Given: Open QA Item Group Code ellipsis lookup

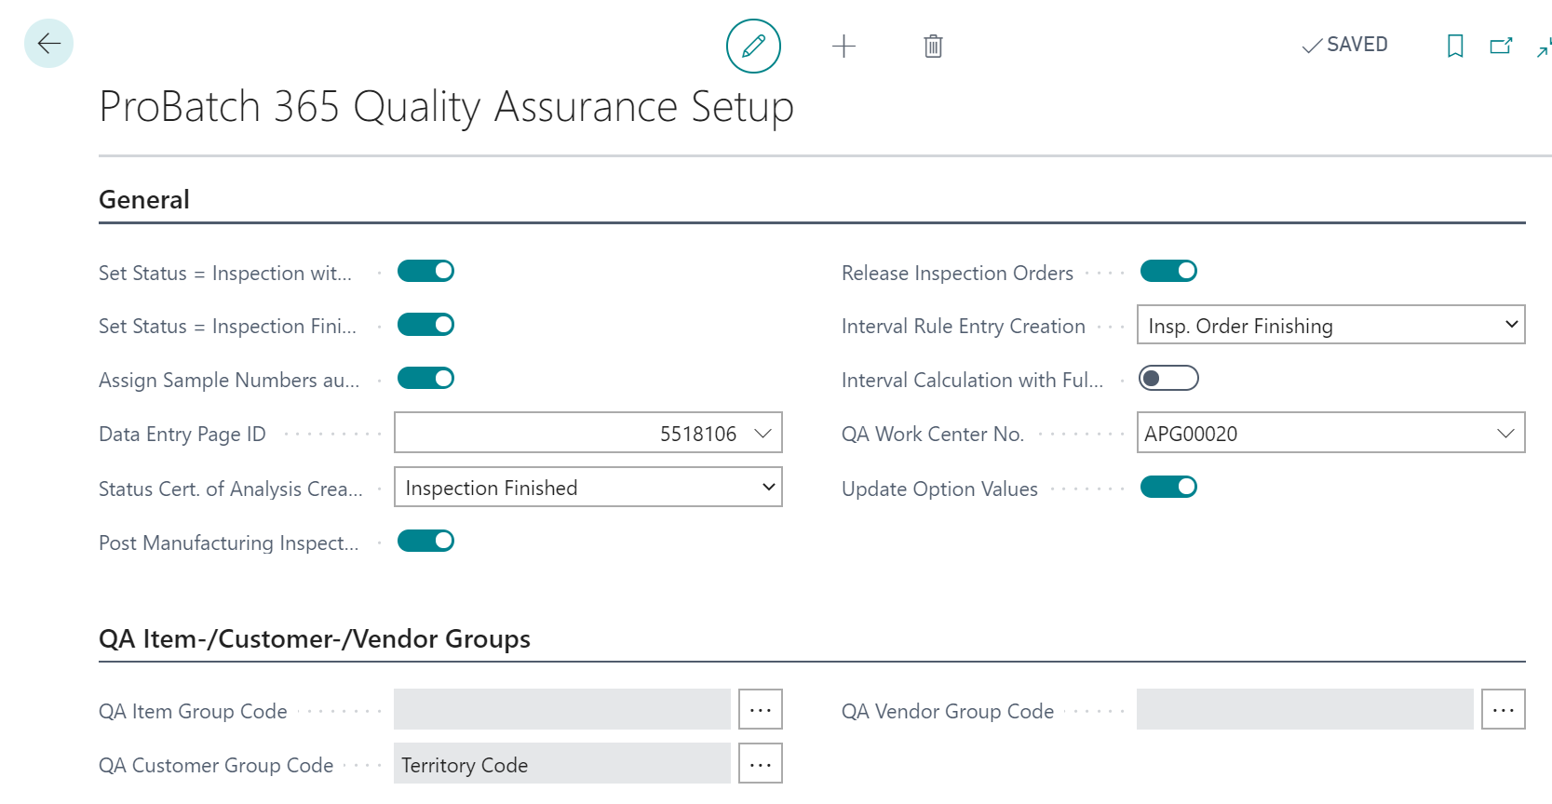Looking at the screenshot, I should click(761, 710).
